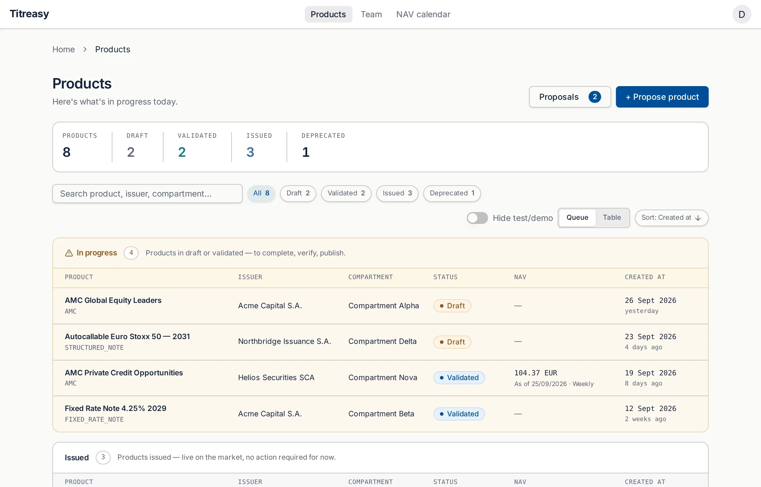Image resolution: width=761 pixels, height=487 pixels.
Task: Click the In progress warning triangle icon
Action: (x=69, y=253)
